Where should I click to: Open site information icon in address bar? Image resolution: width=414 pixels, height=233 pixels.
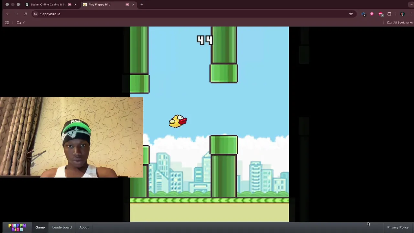pos(36,14)
